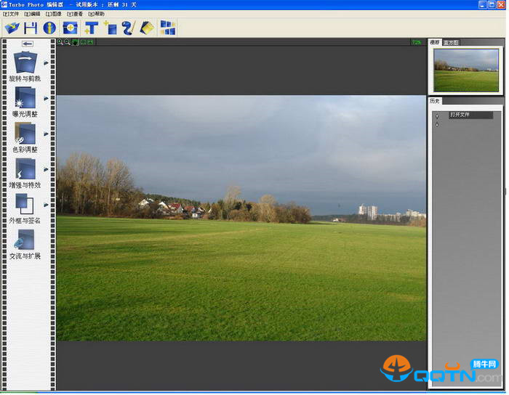Image resolution: width=509 pixels, height=395 pixels.
Task: Open the image info icon
Action: point(49,28)
